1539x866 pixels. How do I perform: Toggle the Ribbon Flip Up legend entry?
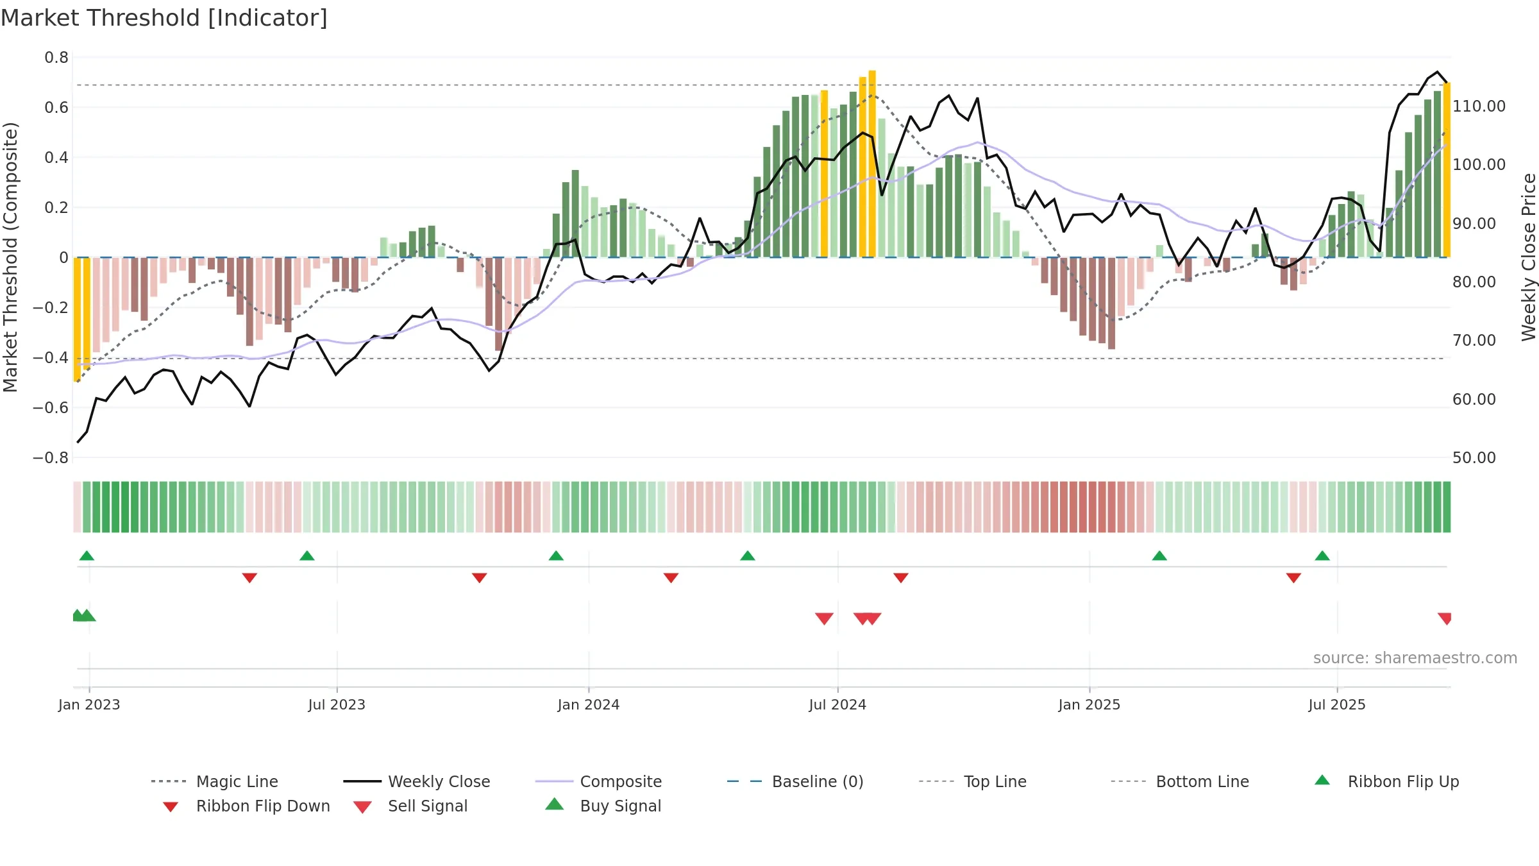pyautogui.click(x=1386, y=781)
